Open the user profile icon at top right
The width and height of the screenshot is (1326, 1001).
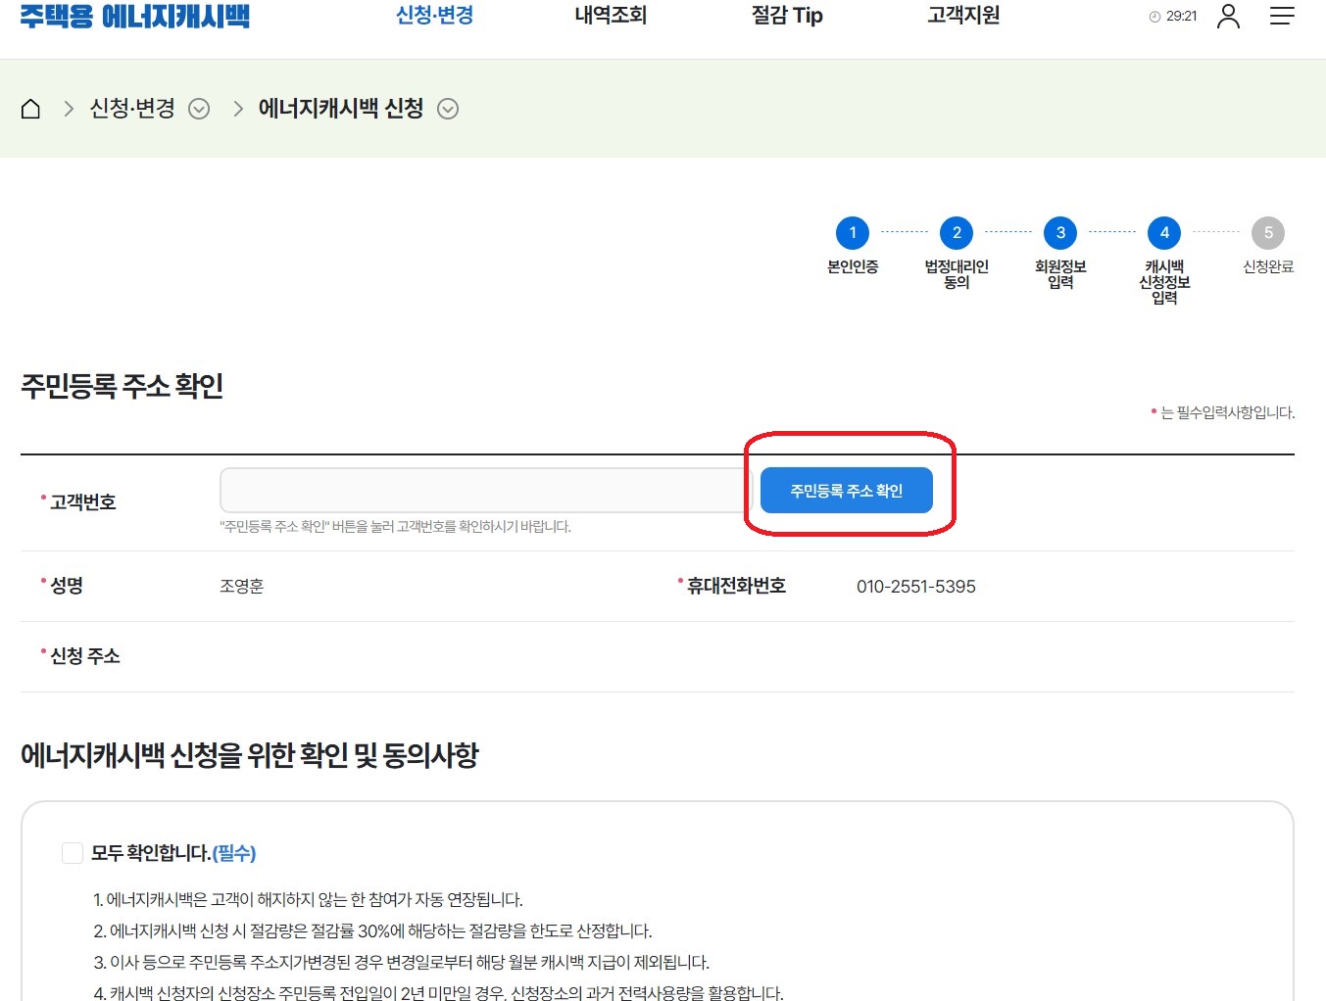tap(1228, 16)
